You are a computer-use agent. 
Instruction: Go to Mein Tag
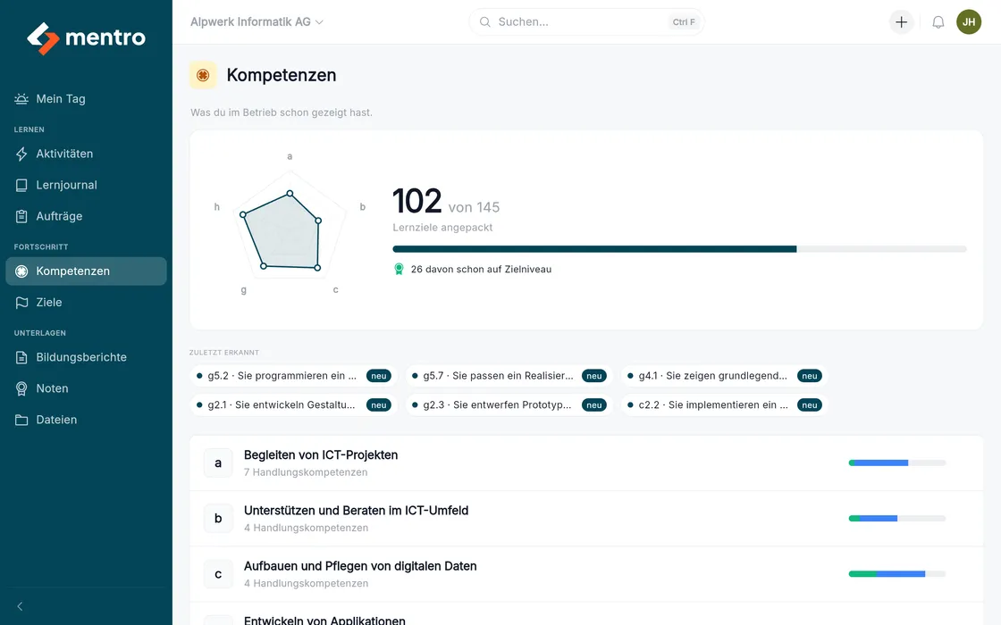86,99
